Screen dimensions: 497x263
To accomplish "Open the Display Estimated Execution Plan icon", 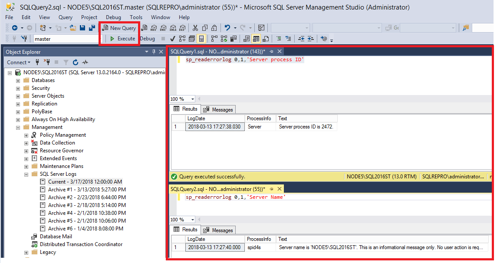I will coord(183,39).
